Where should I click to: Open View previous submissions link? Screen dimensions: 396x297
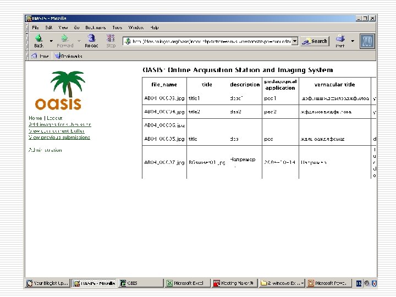(x=59, y=137)
